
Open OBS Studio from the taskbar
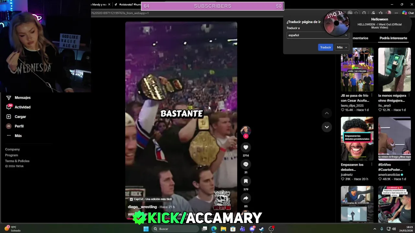pos(271,229)
